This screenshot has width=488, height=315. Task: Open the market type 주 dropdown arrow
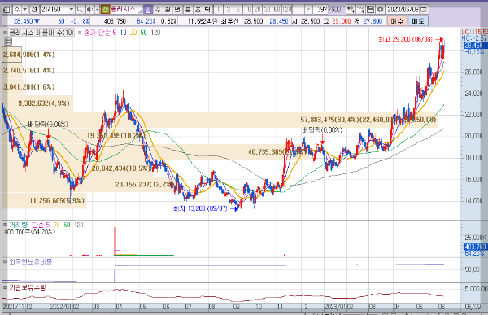pyautogui.click(x=25, y=10)
